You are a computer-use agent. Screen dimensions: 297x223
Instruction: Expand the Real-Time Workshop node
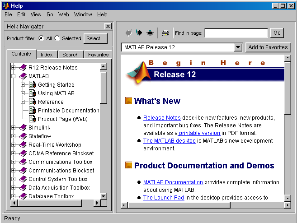point(14,145)
